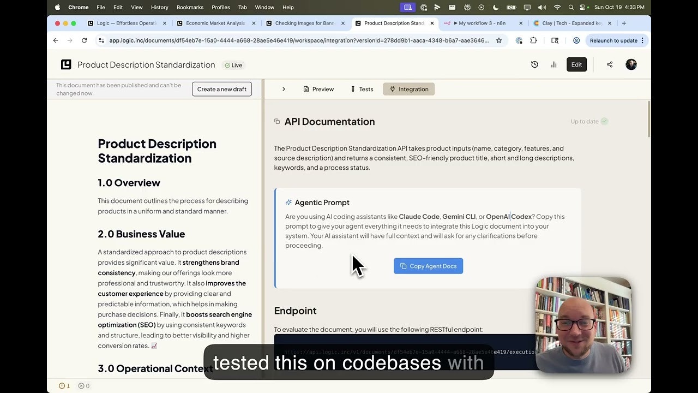Click the share icon in header
The width and height of the screenshot is (698, 393).
(x=610, y=64)
